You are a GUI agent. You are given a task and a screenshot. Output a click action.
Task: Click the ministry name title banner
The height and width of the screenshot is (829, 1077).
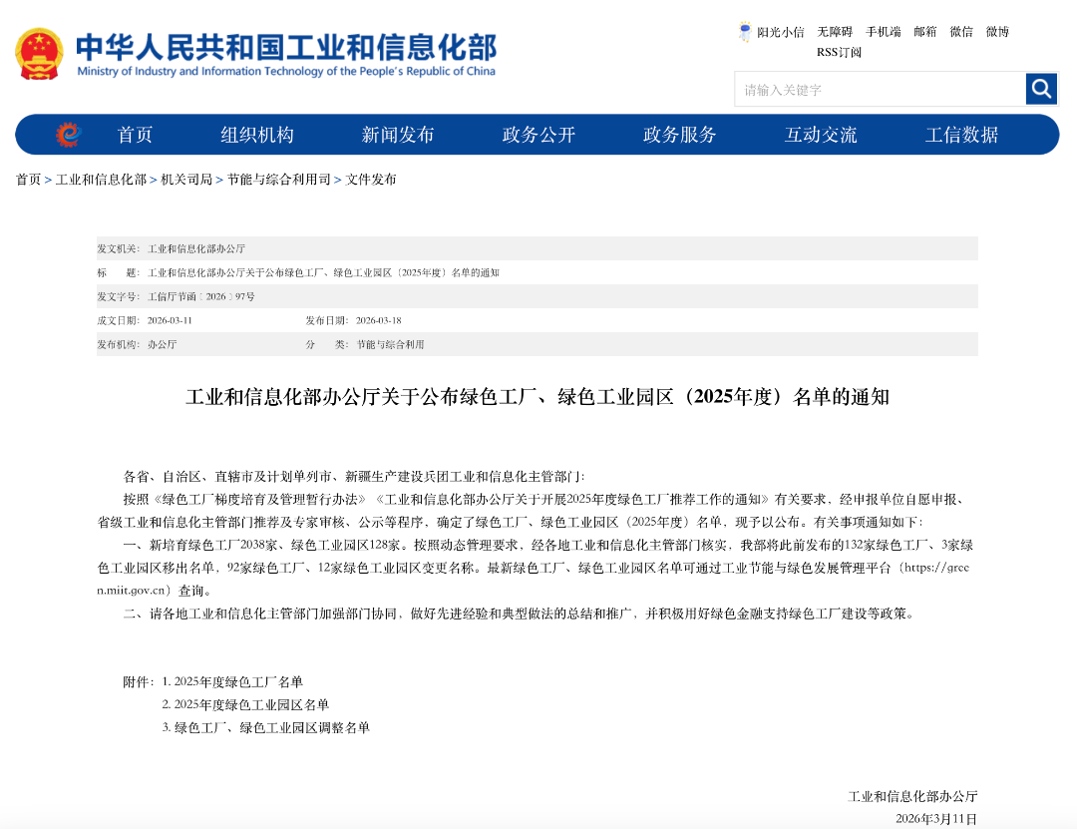point(286,54)
